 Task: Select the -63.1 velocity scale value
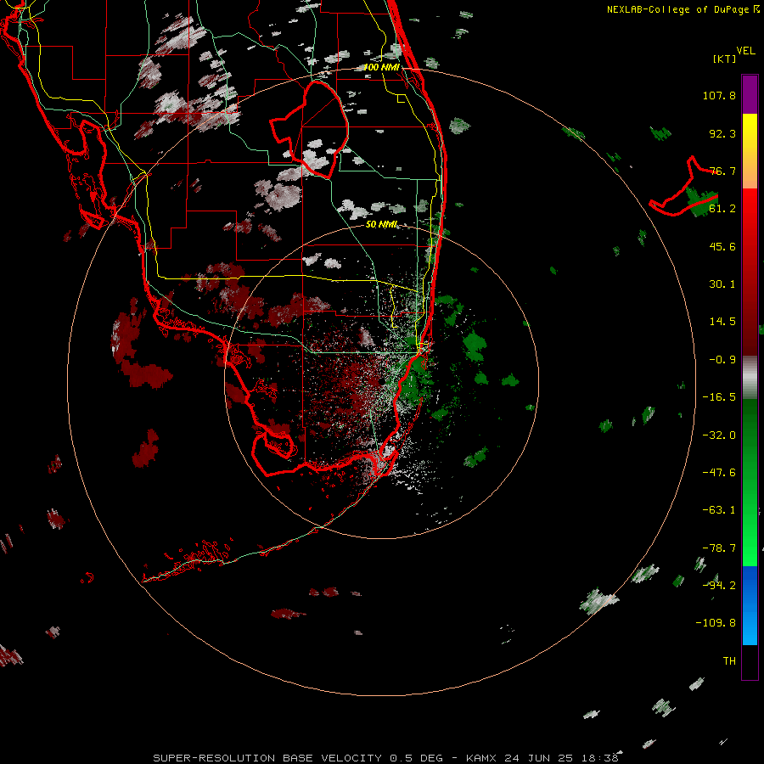click(719, 510)
